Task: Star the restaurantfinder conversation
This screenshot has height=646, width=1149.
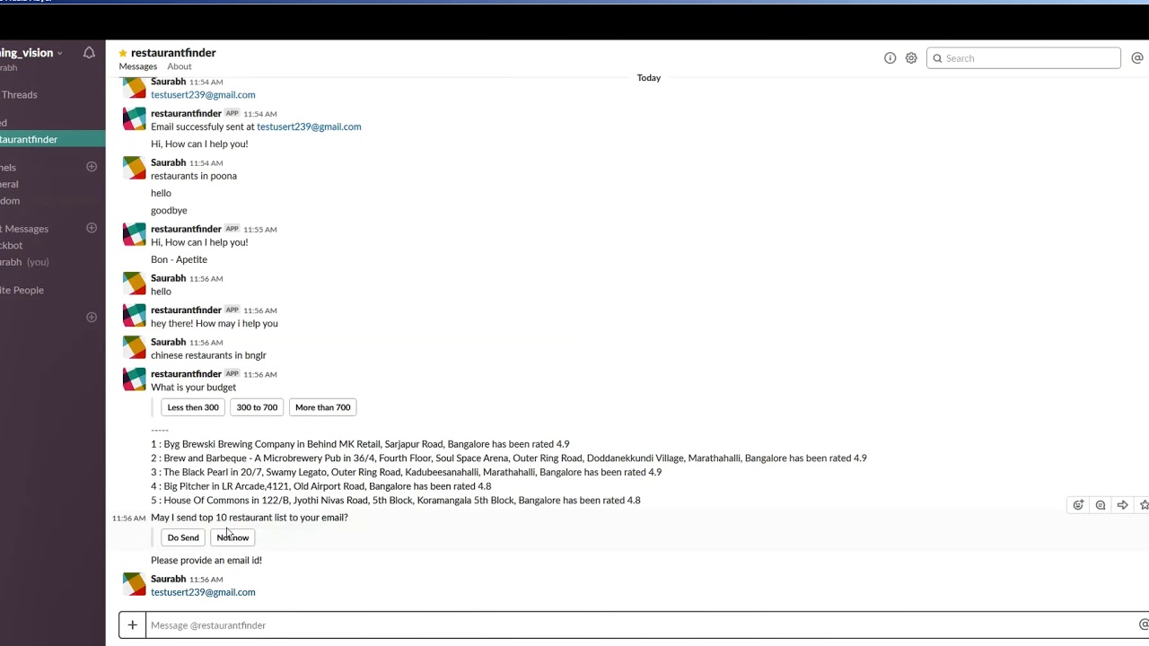Action: (123, 53)
